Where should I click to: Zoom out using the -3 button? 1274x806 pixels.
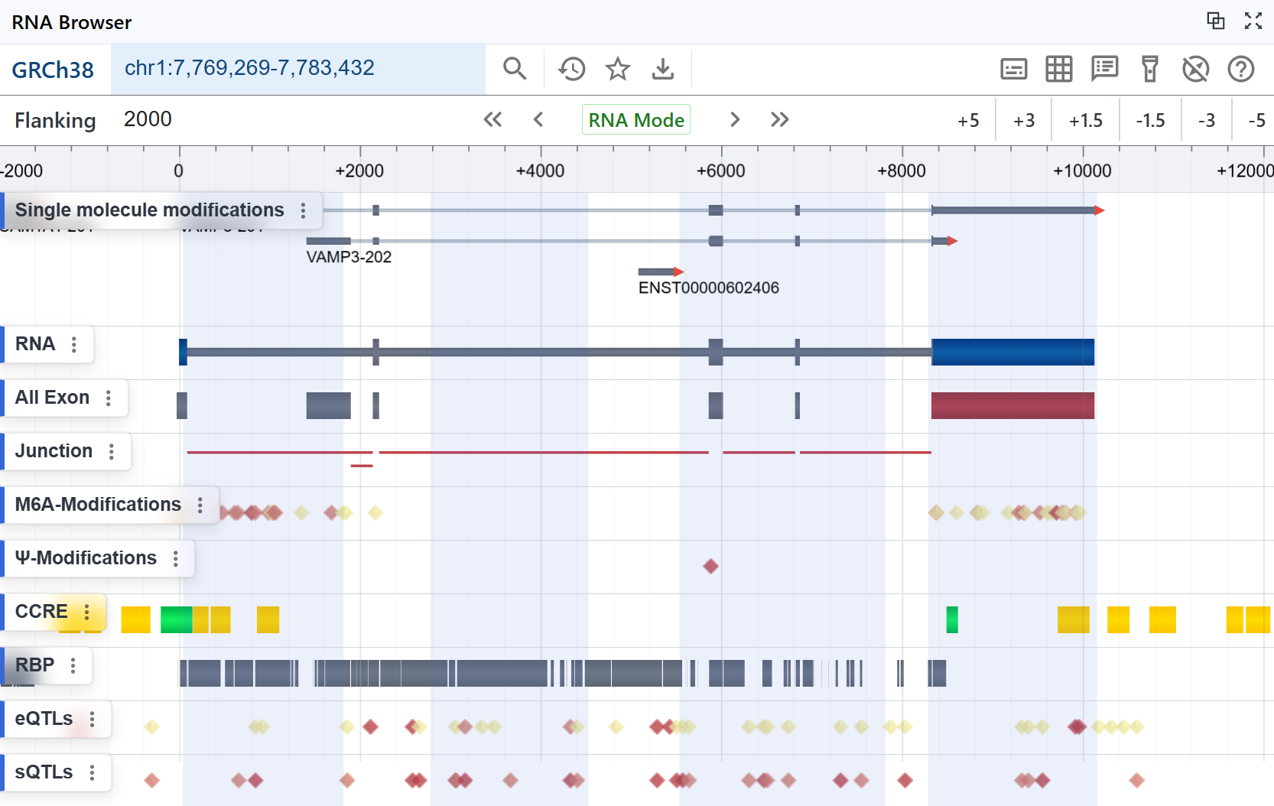pos(1206,121)
